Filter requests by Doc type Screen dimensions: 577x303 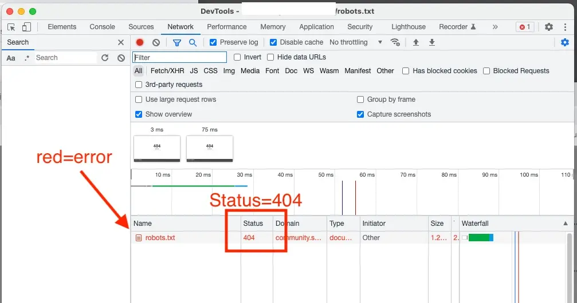pyautogui.click(x=291, y=71)
